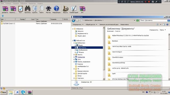Open the WinRAR View (Просмотр) binoculars icon
Viewport: 170px width, 95px height.
27,9
